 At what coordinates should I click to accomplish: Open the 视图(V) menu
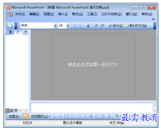click(x=49, y=14)
